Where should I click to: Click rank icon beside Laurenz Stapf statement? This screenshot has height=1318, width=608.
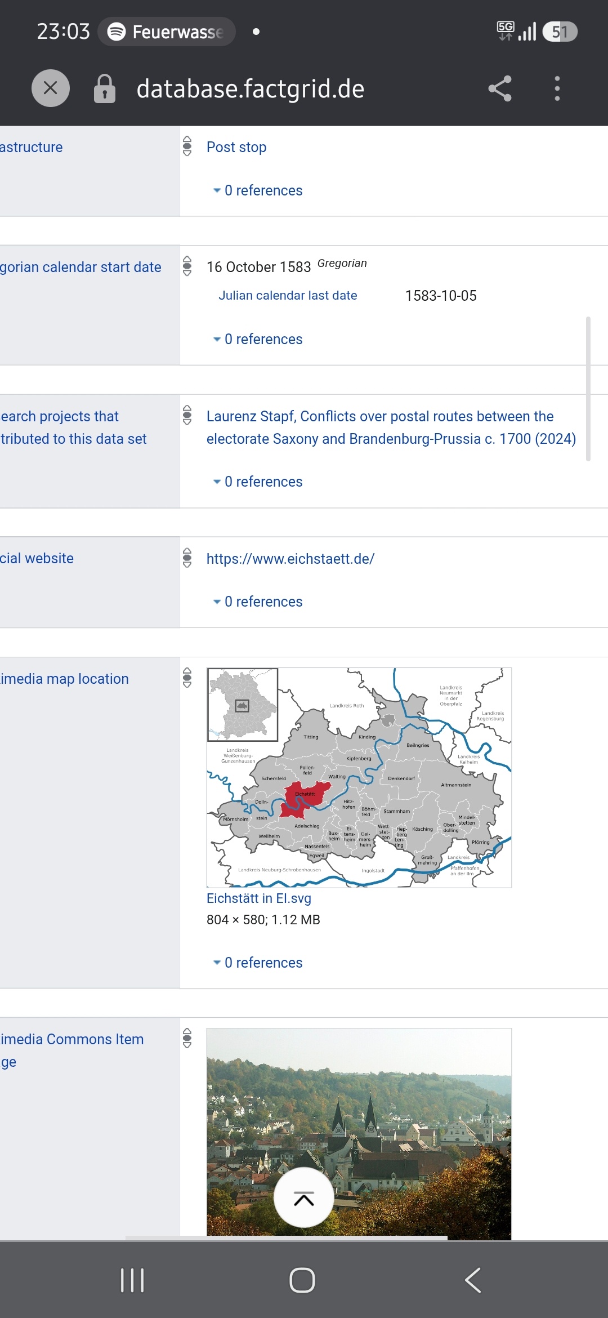tap(187, 415)
